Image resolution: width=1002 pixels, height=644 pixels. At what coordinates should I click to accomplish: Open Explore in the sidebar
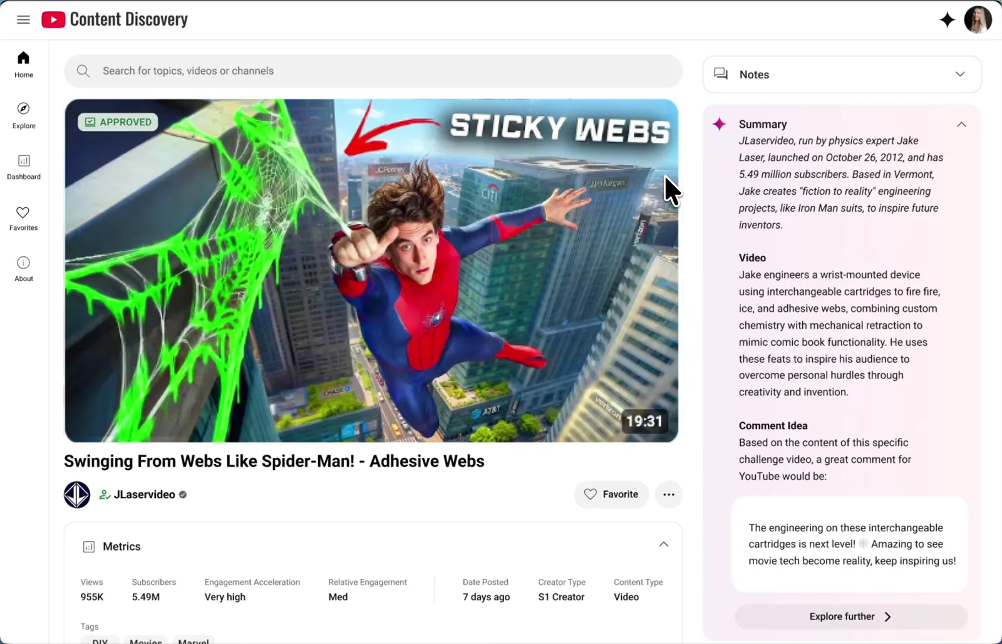coord(24,116)
